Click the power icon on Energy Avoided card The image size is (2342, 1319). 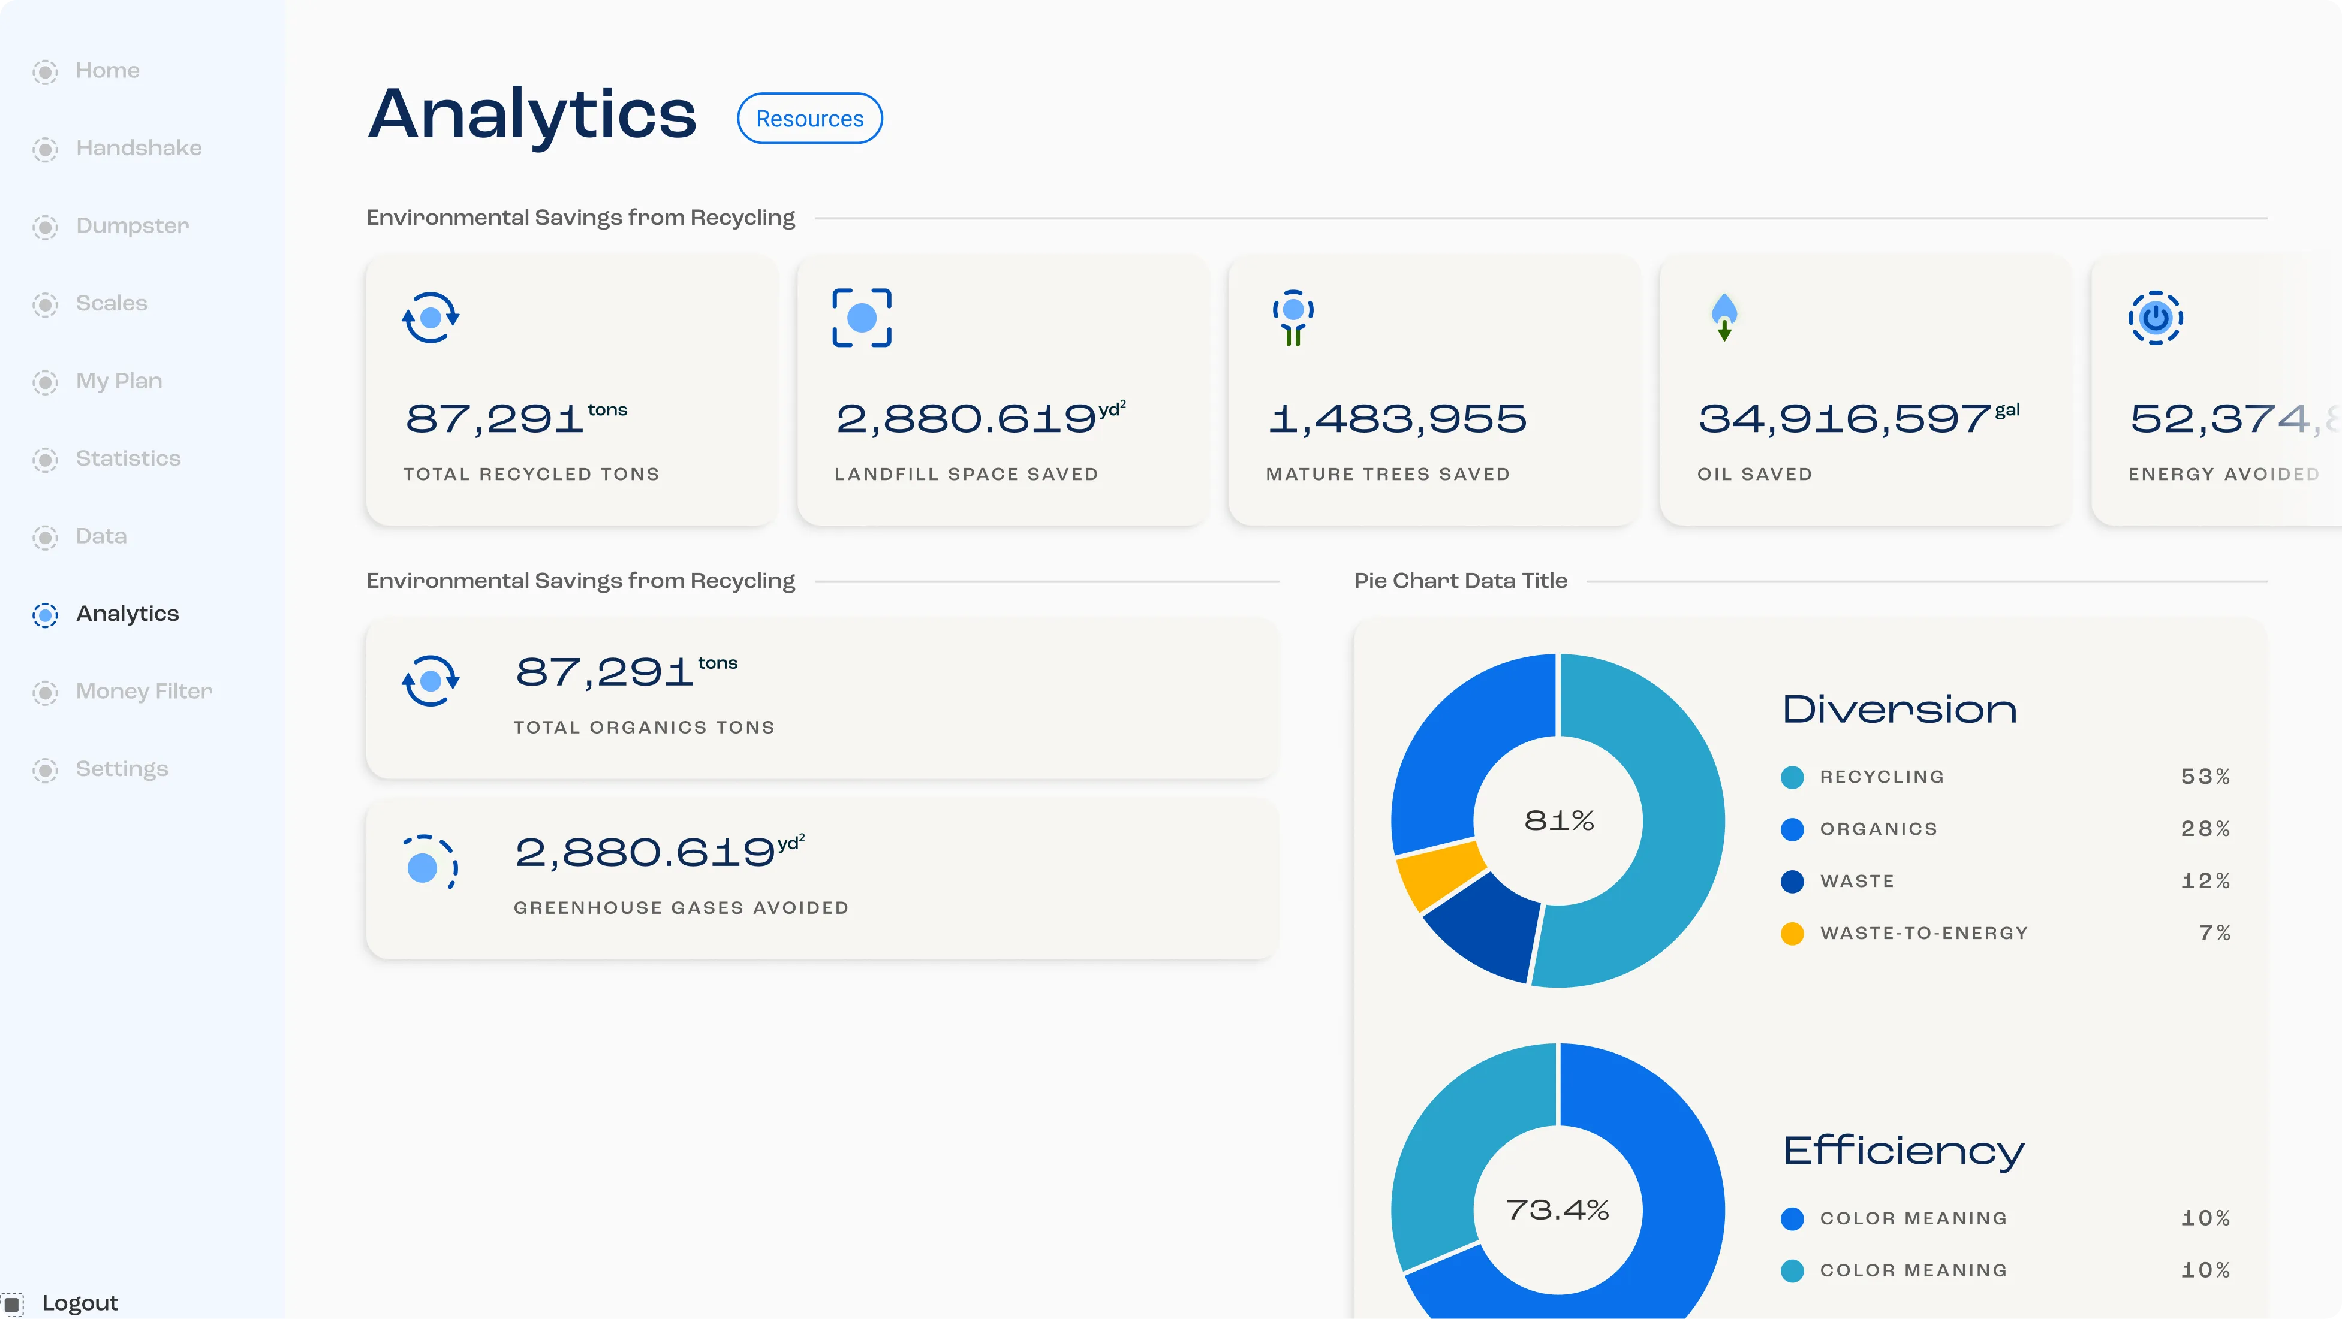(2155, 317)
